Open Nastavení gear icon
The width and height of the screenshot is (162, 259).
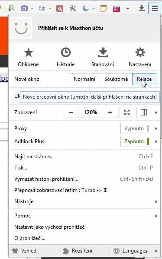click(140, 52)
